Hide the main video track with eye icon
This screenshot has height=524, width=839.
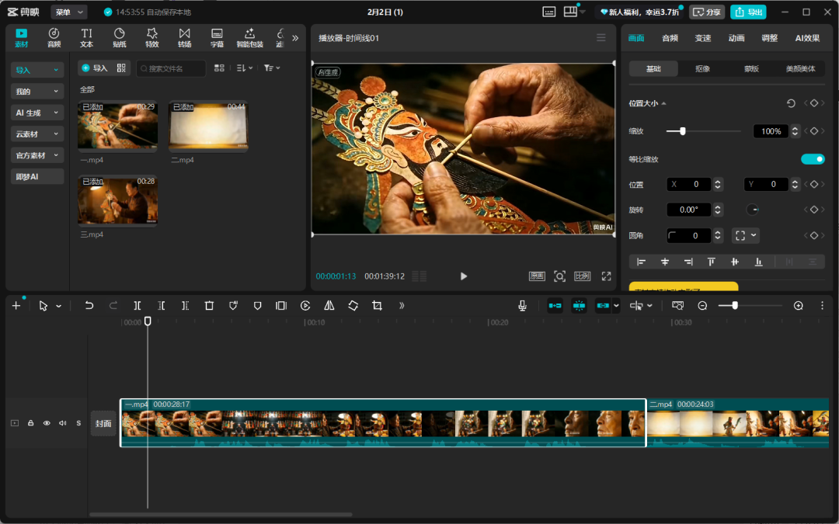click(x=47, y=423)
